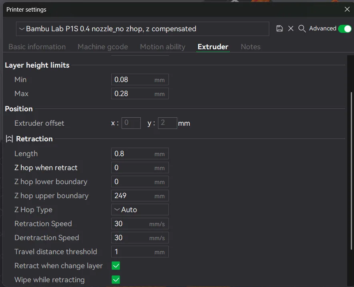Edit the Min layer height field
The image size is (354, 287).
pos(140,80)
